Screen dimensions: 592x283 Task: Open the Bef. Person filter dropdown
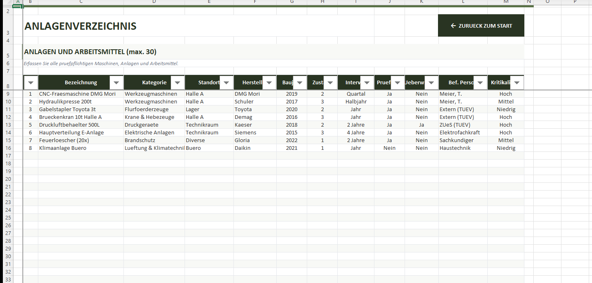tap(480, 83)
